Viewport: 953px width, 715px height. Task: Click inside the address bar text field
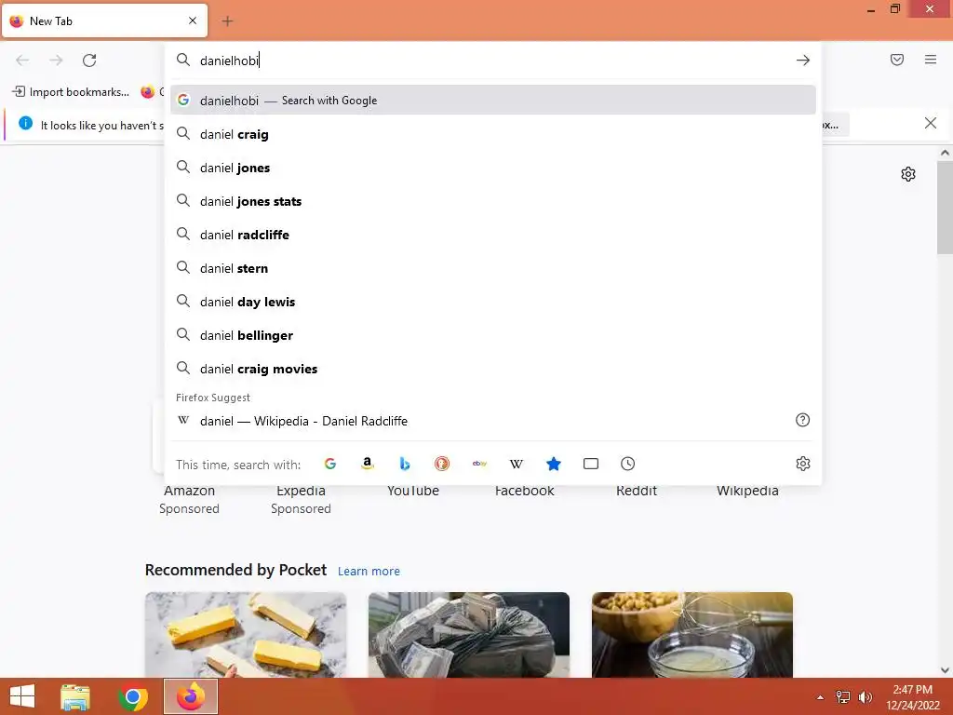(x=492, y=61)
